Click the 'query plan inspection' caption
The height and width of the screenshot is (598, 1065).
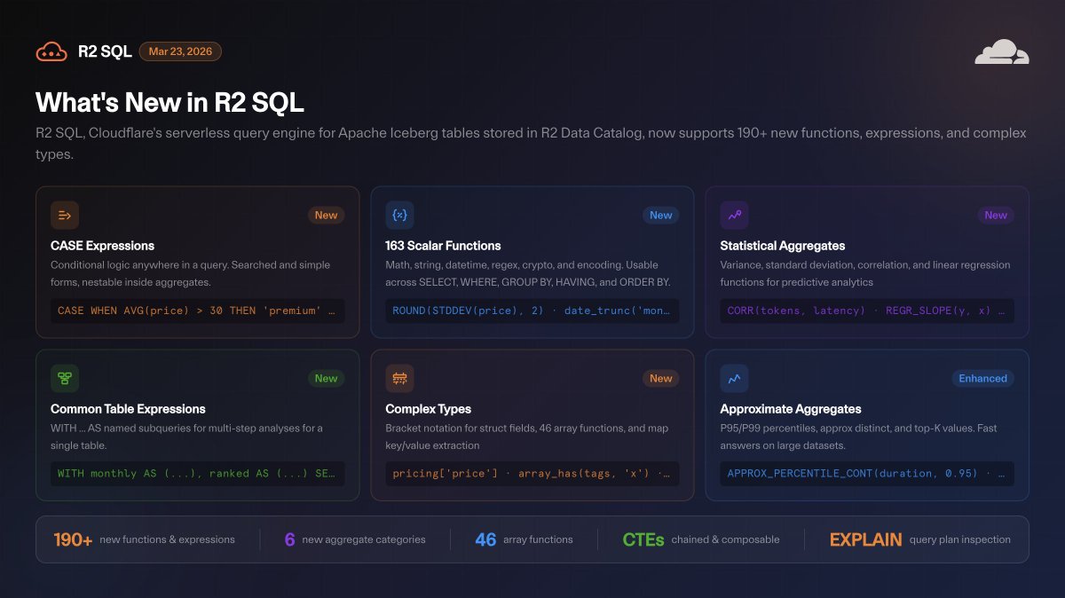pyautogui.click(x=959, y=539)
